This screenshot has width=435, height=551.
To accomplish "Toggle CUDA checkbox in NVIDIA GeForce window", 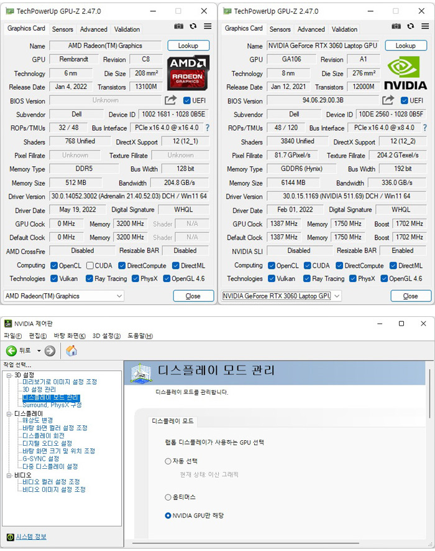I will (308, 265).
